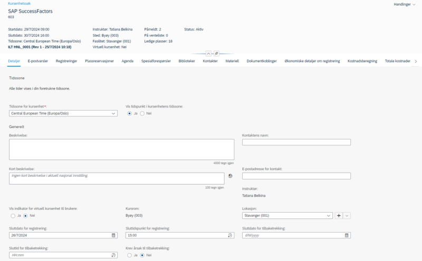Open calendar for Sluttdato for registrering
This screenshot has width=422, height=261.
(113, 235)
